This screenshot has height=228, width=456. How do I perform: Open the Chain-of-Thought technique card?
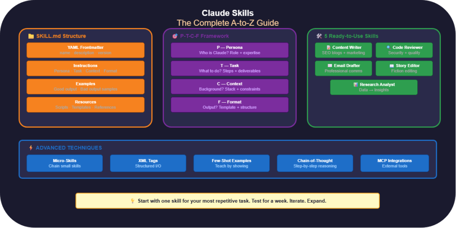(315, 163)
